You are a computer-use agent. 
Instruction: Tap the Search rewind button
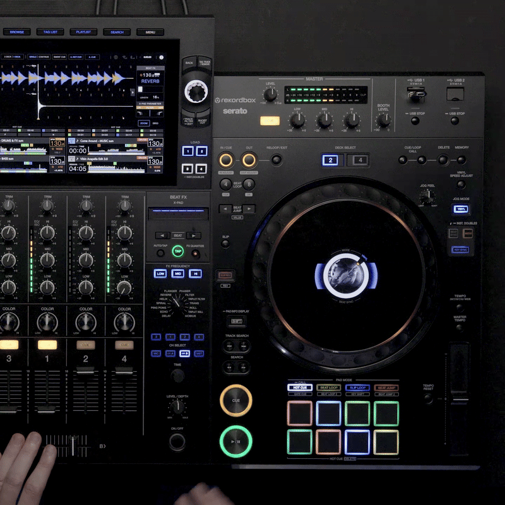point(229,367)
